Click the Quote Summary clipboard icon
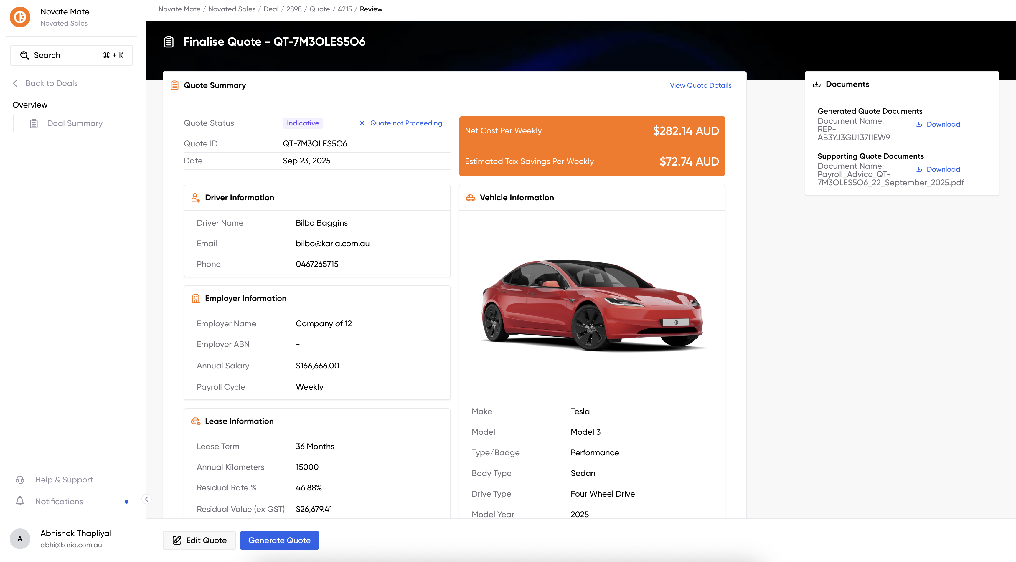 click(174, 85)
